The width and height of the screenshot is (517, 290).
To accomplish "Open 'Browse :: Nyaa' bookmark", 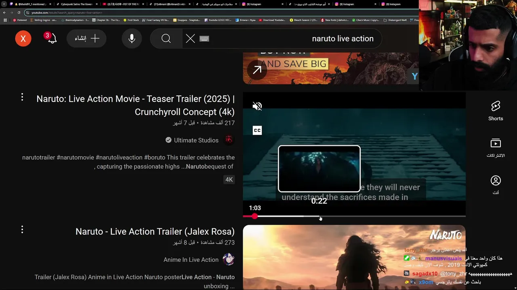I will (245, 20).
